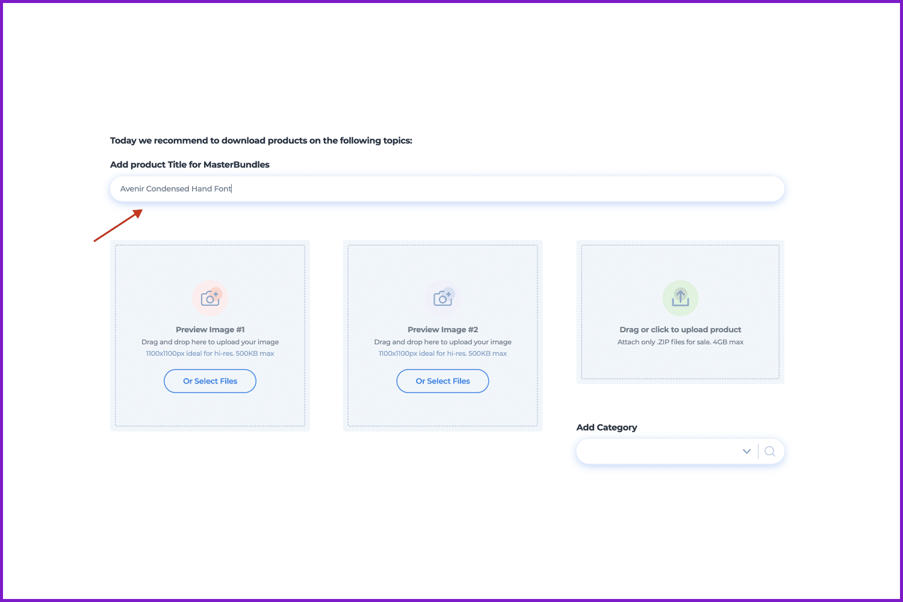Select files for Preview Image #1

point(210,381)
